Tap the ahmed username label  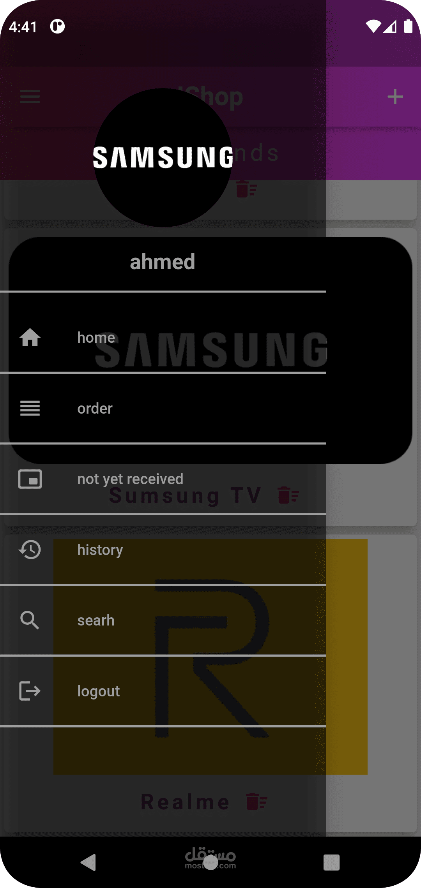163,262
